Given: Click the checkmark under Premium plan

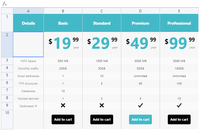Looking at the screenshot, I should tap(140, 105).
